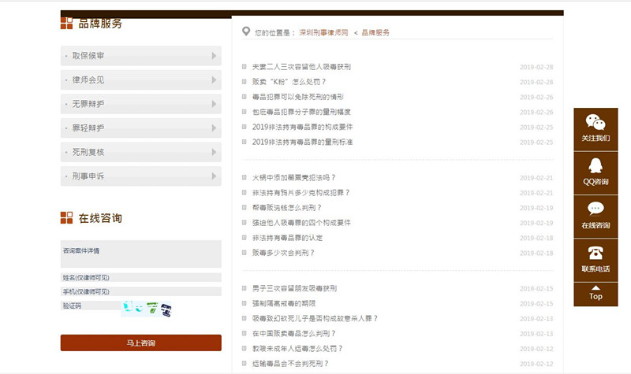Viewport: 631px width, 374px height.
Task: Click the 咨询案件详情 text area
Action: pyautogui.click(x=140, y=254)
